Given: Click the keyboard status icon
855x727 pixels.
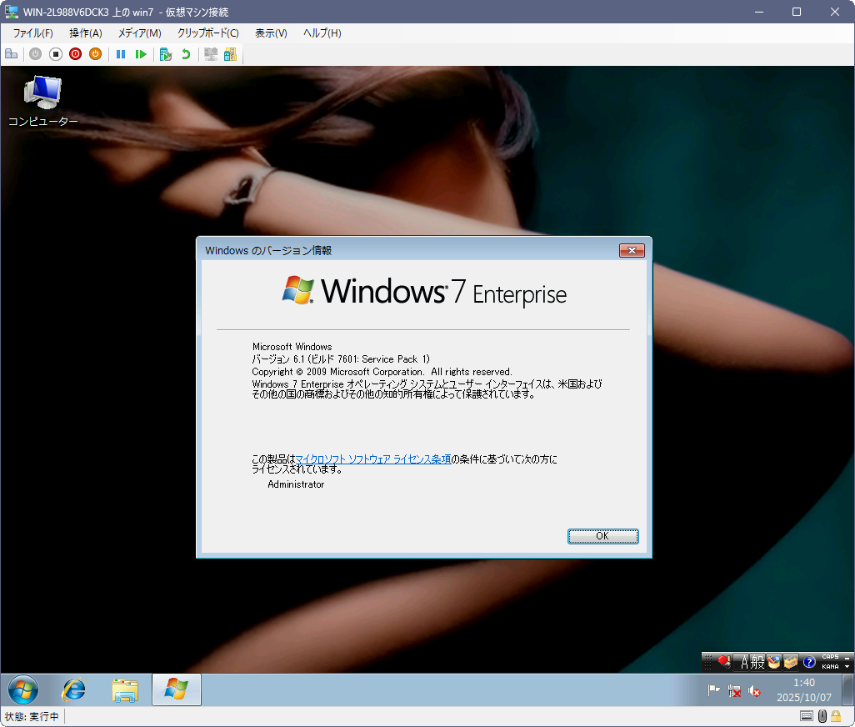Looking at the screenshot, I should coord(807,716).
